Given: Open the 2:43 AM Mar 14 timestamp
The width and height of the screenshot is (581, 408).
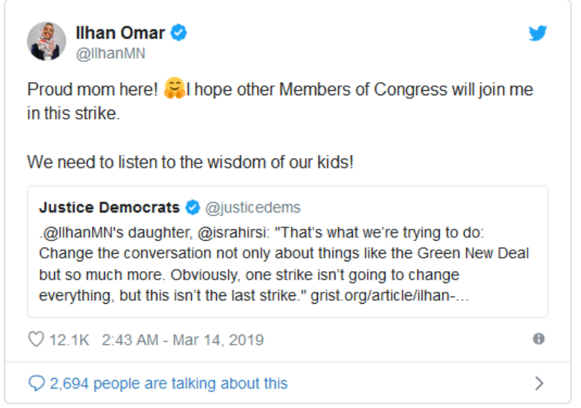Looking at the screenshot, I should (183, 340).
